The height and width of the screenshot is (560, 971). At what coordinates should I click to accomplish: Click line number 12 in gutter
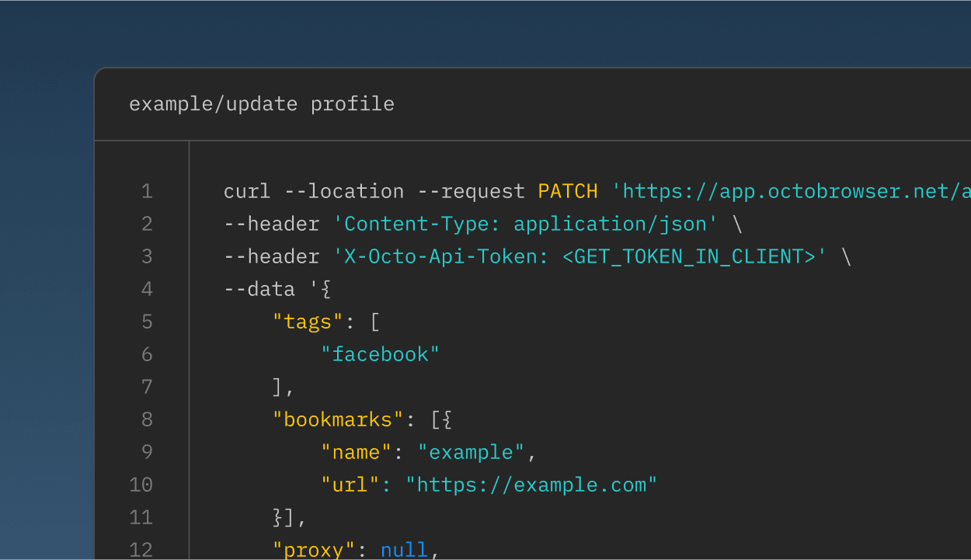click(x=141, y=549)
